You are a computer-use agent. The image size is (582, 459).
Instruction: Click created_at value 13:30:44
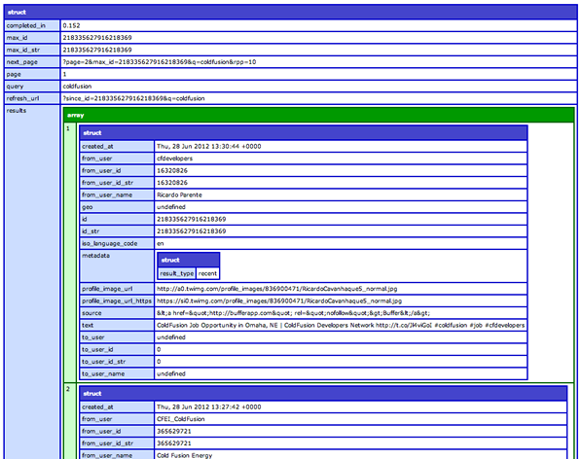(x=208, y=147)
